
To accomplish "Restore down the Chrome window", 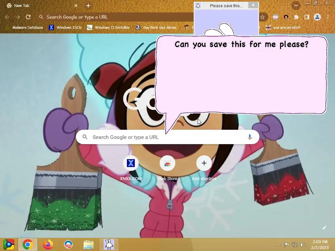I will tap(315, 3).
